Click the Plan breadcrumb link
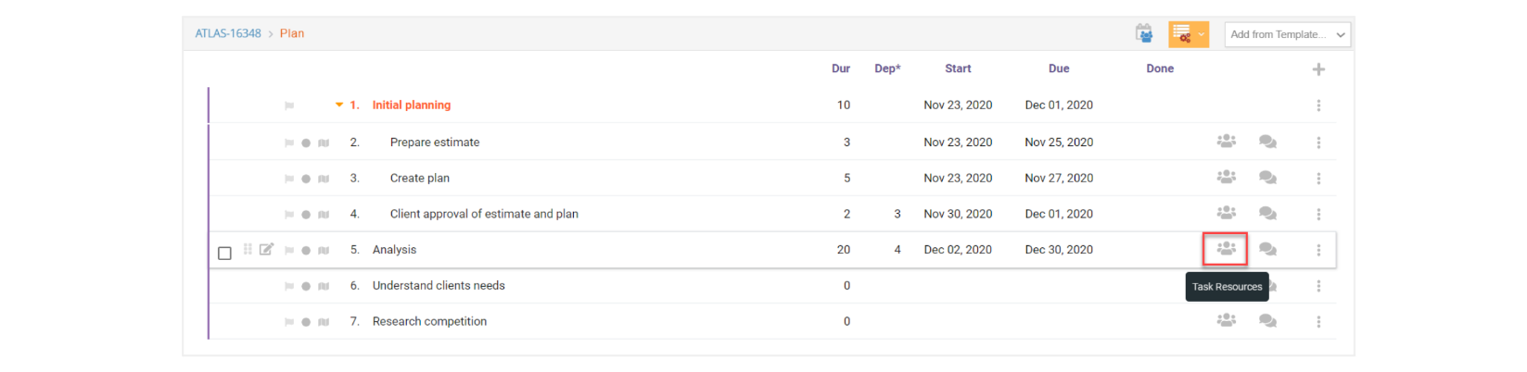This screenshot has height=372, width=1527. tap(292, 33)
